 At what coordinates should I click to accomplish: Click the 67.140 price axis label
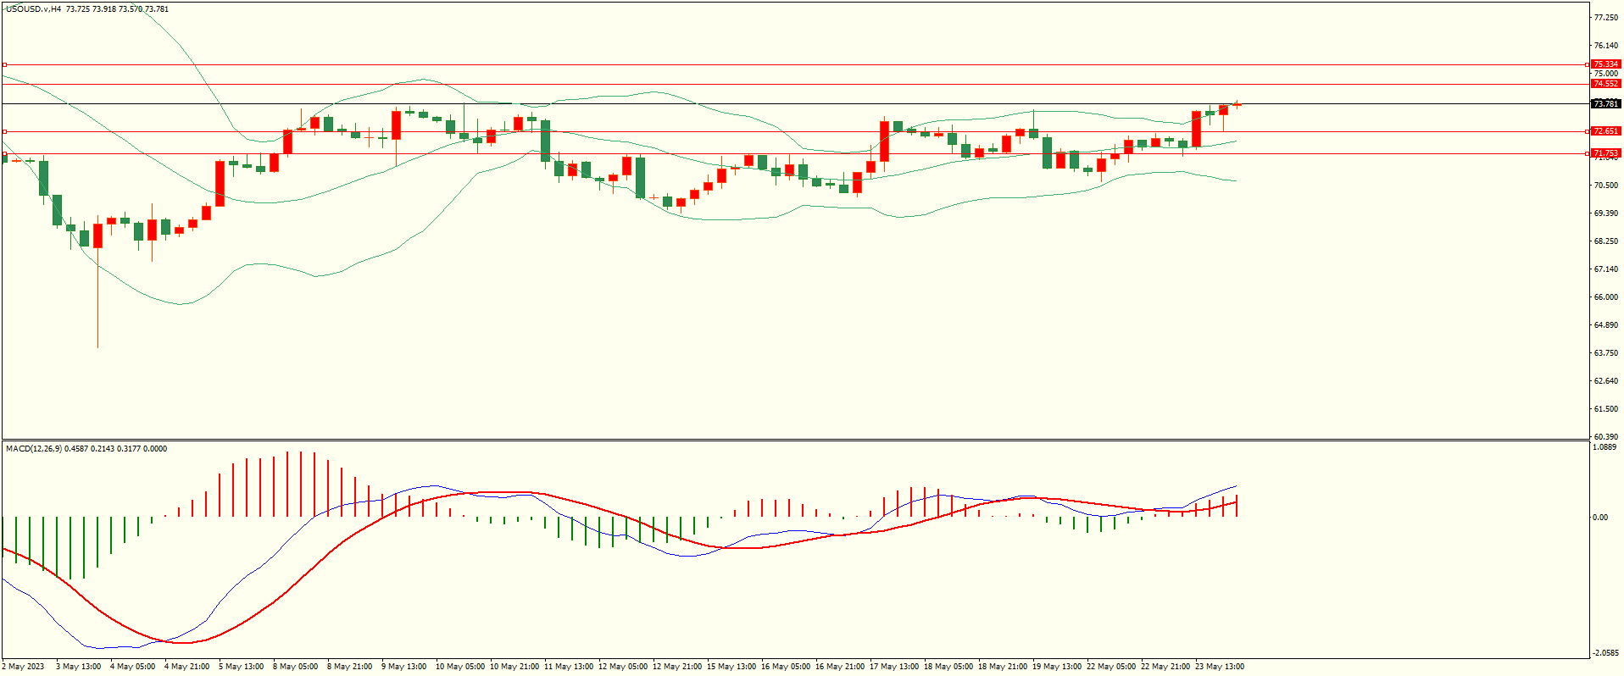1605,269
